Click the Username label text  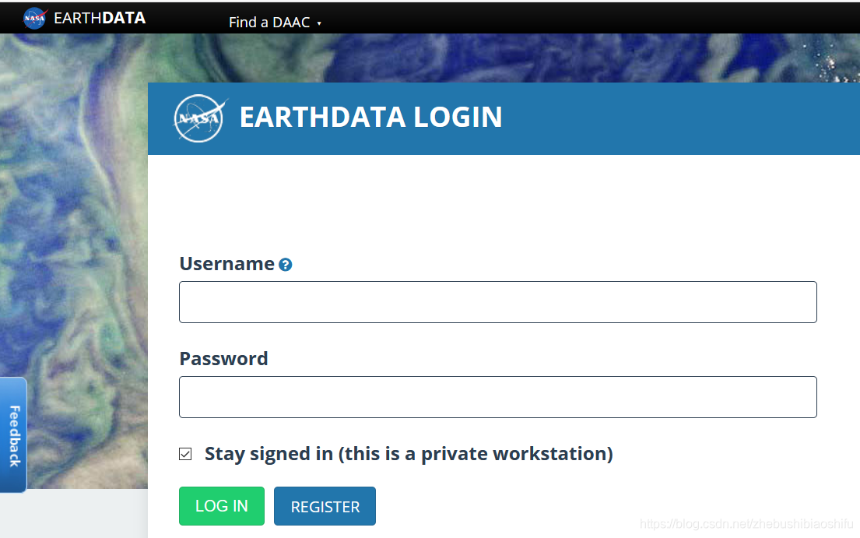226,264
